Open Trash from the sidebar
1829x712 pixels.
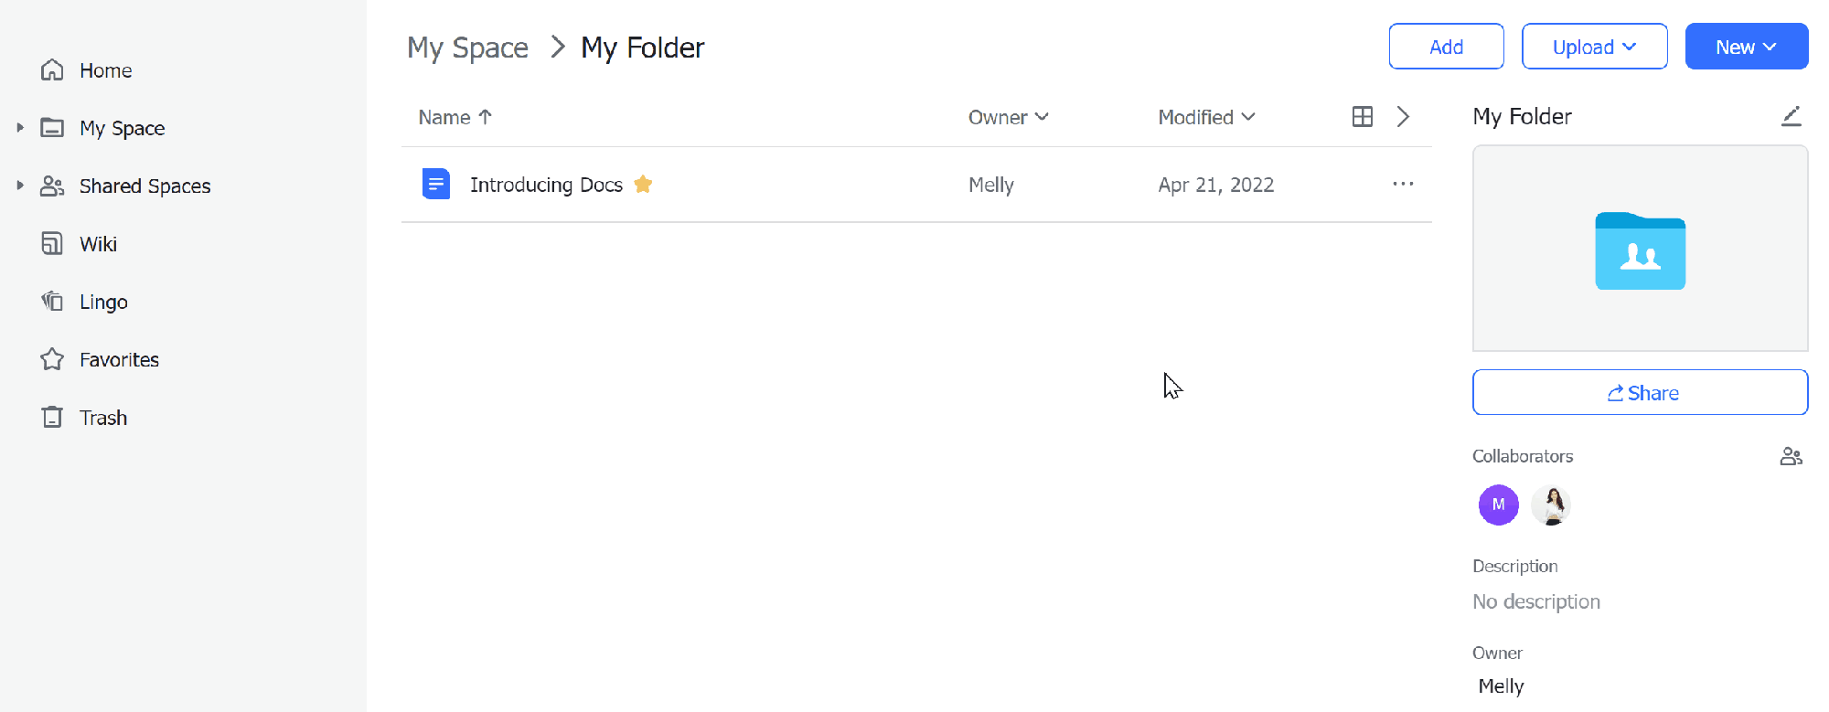(102, 418)
